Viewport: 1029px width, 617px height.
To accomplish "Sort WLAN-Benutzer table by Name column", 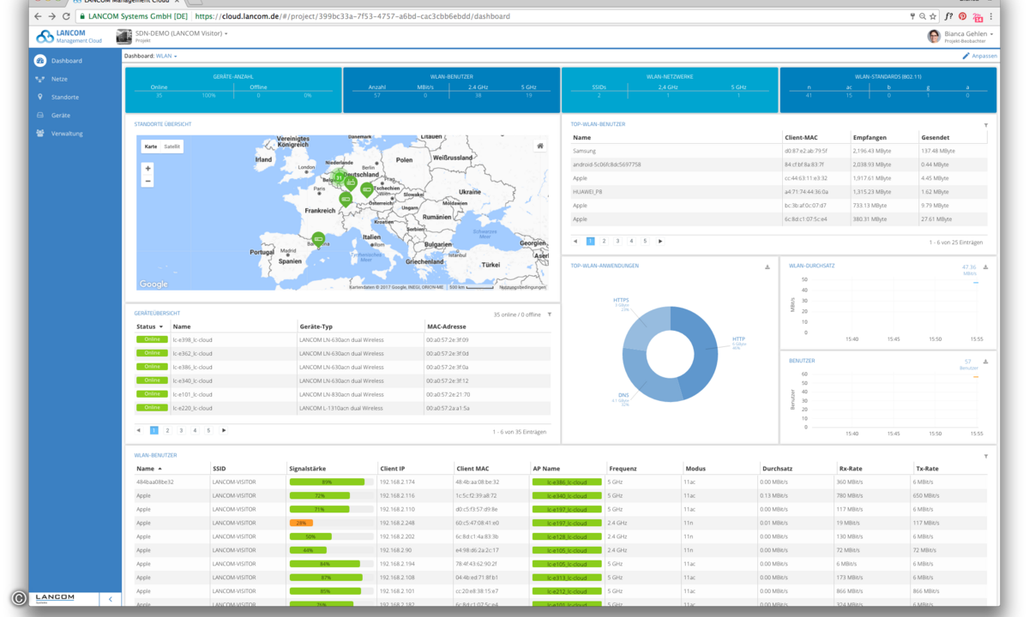I will 148,469.
